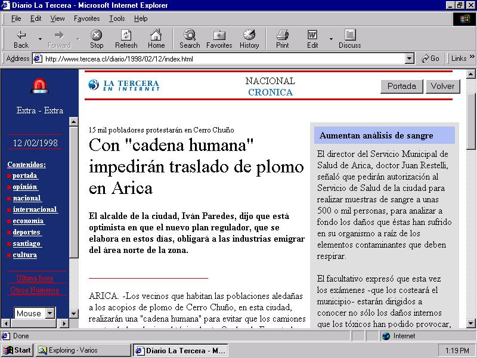477x358 pixels.
Task: Open the opinión section link
Action: [25, 187]
